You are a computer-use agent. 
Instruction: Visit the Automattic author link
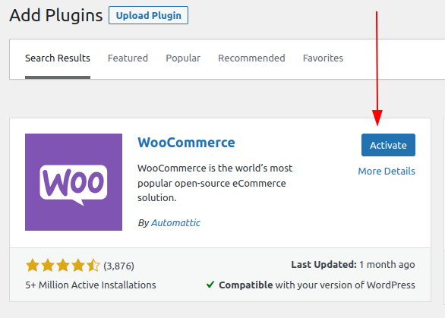[x=175, y=223]
